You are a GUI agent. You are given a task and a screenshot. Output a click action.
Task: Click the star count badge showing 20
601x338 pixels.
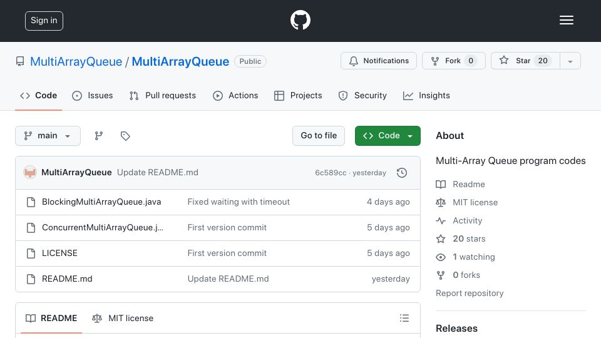coord(543,61)
